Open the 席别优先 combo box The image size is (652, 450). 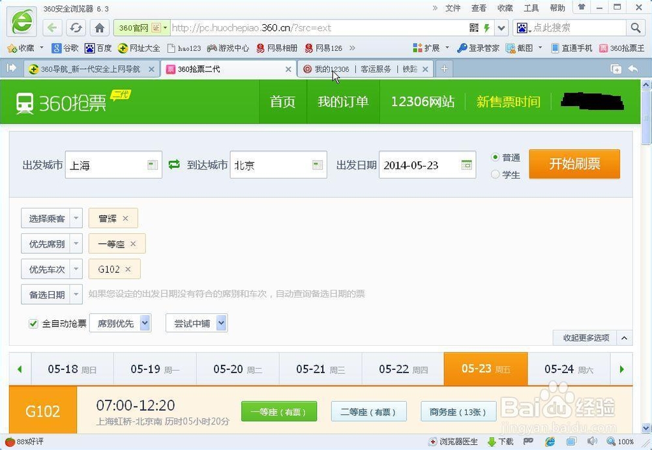coord(121,323)
